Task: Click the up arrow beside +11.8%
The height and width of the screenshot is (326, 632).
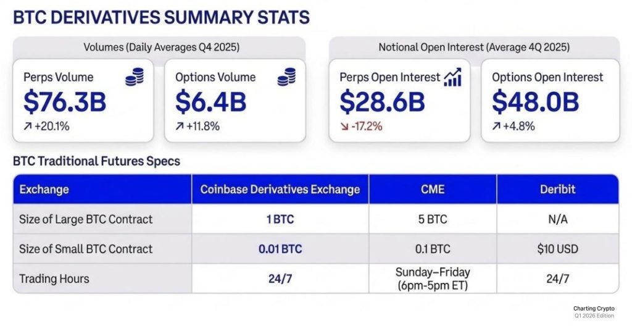Action: coord(180,127)
